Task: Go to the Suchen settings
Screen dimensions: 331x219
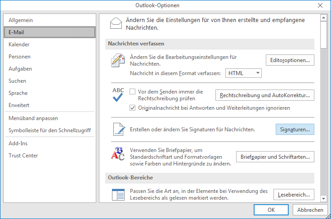Action: pyautogui.click(x=49, y=81)
